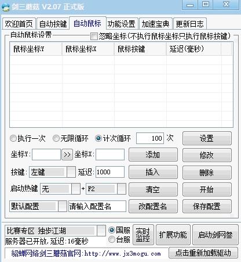Minimize the 剑三蘑菇 window
Image resolution: width=241 pixels, height=262 pixels.
pyautogui.click(x=190, y=5)
